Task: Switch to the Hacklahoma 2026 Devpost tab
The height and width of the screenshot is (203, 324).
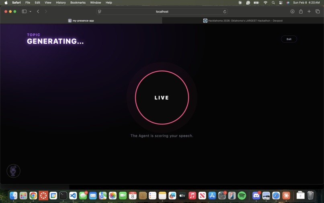Action: pyautogui.click(x=243, y=21)
